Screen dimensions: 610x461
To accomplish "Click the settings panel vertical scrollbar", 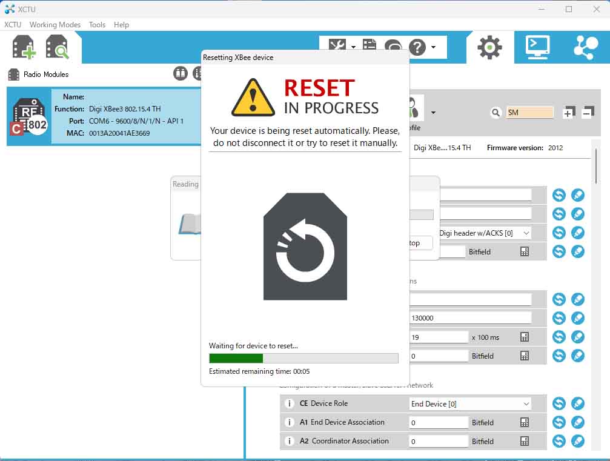I will tap(595, 166).
